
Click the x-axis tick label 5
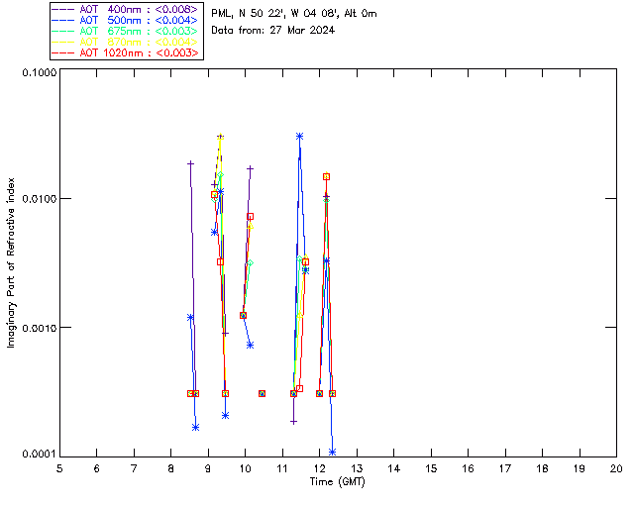(59, 468)
